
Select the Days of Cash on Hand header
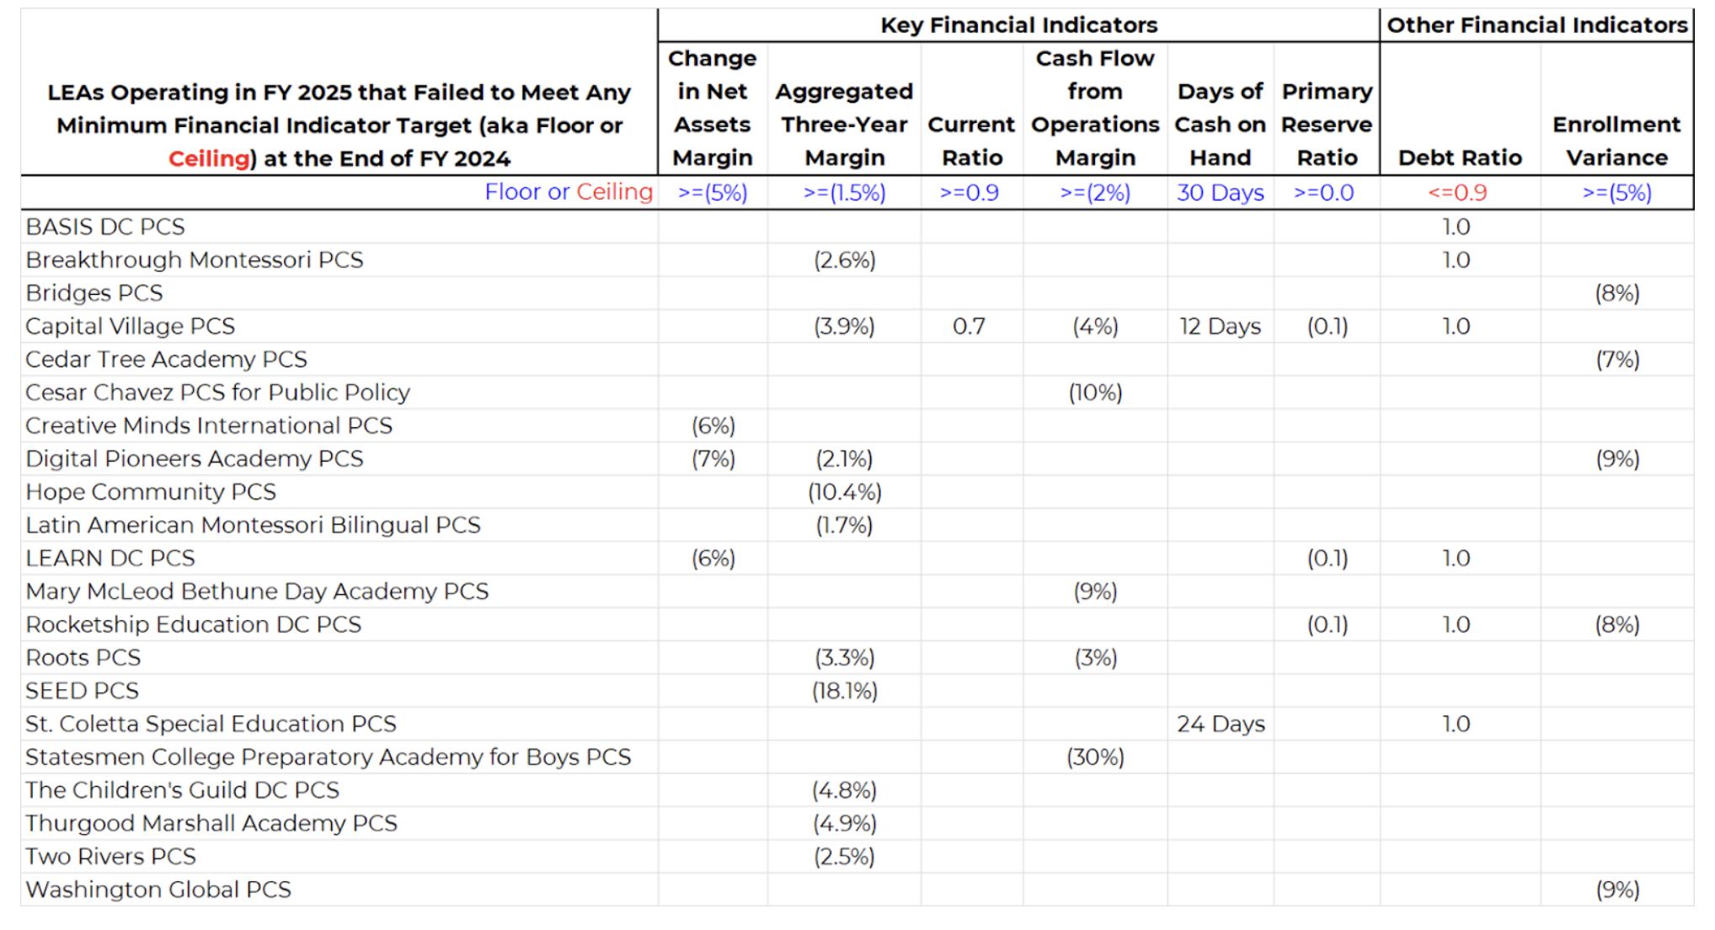point(1220,124)
